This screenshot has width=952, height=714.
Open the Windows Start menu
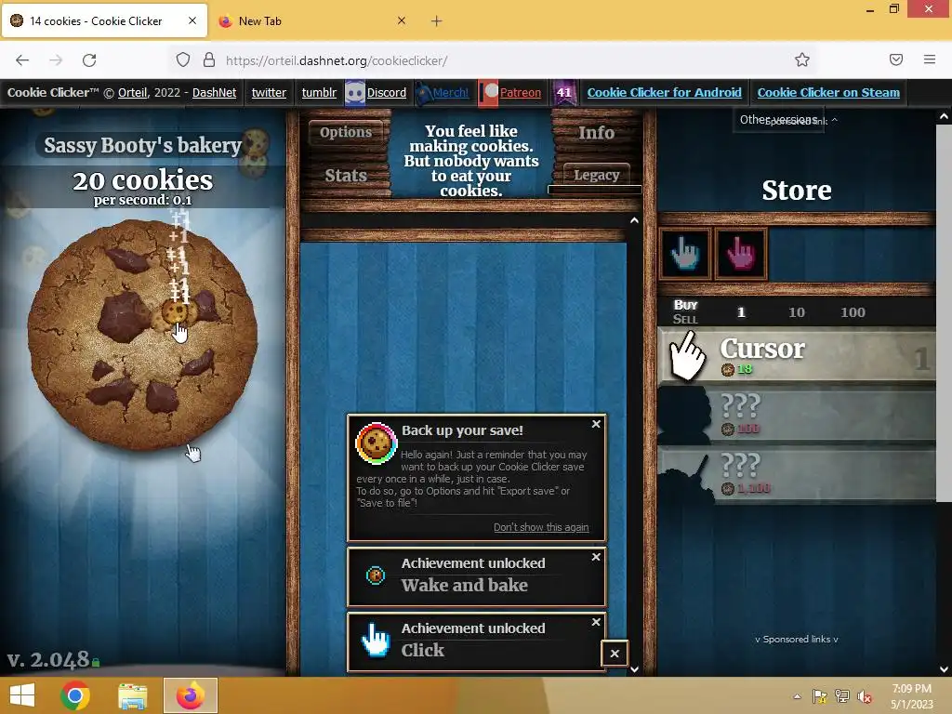tap(22, 695)
